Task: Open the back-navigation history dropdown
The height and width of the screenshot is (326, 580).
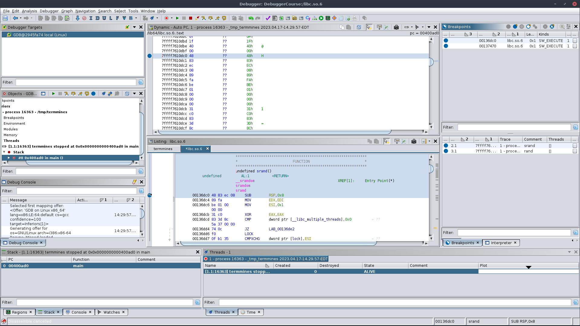Action: tap(21, 18)
